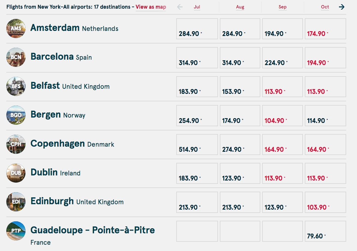The width and height of the screenshot is (357, 251).
Task: Click the BCN Barcelona circular icon
Action: (x=16, y=57)
